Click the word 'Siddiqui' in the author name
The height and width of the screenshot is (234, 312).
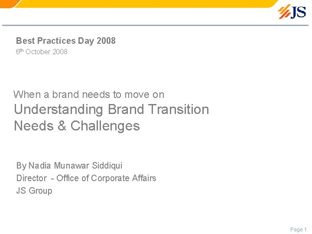click(107, 166)
